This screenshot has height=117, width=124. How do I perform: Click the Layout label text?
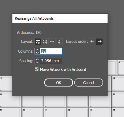pyautogui.click(x=27, y=42)
